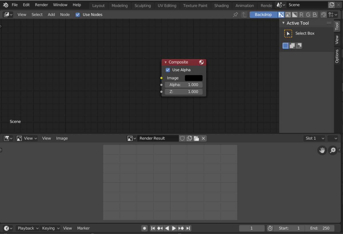The width and height of the screenshot is (343, 234).
Task: Click the new image icon
Action: (189, 138)
